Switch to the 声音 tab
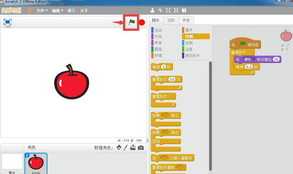The image size is (293, 174). point(186,20)
